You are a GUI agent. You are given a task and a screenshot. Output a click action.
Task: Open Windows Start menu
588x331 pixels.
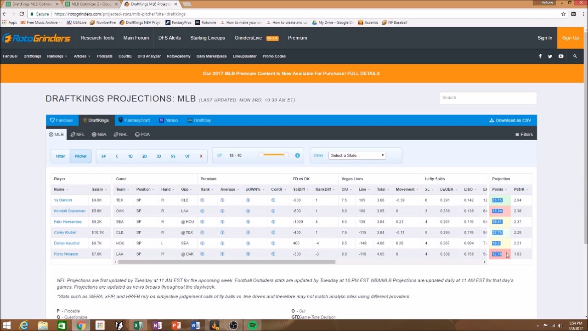(x=6, y=325)
